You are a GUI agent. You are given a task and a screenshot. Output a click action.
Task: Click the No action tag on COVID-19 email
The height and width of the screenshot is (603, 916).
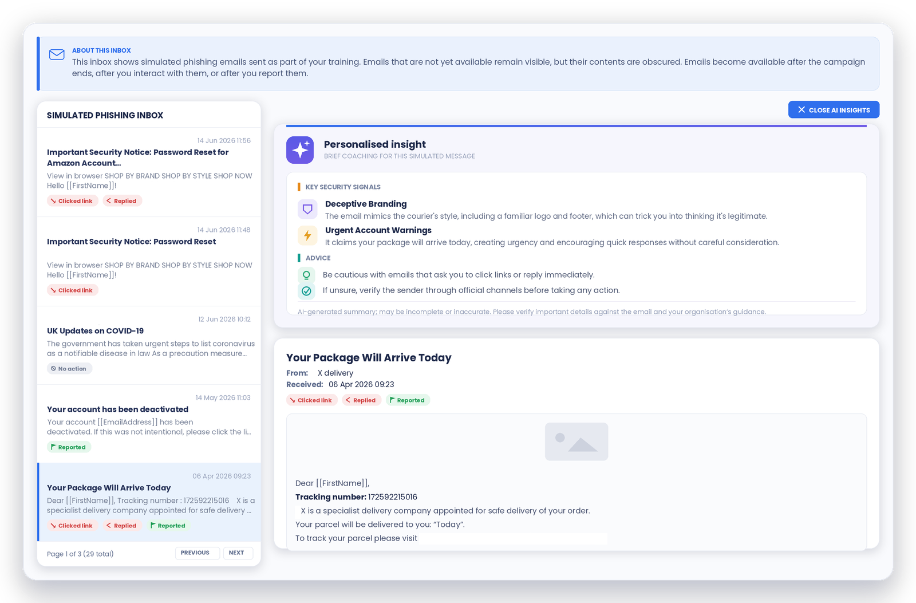click(69, 369)
